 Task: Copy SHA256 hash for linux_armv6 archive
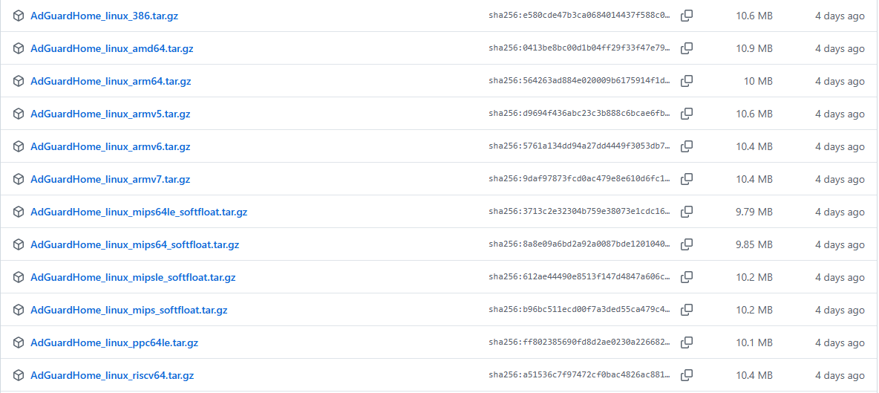point(687,146)
